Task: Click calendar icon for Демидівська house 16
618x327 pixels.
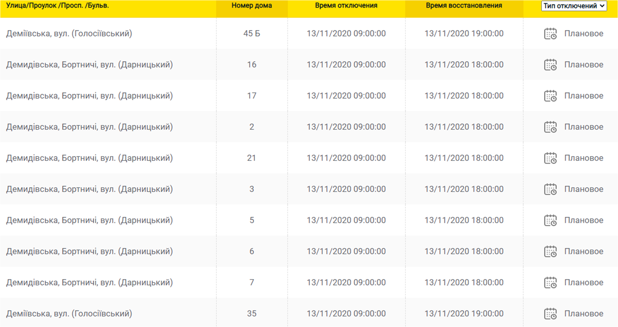Action: tap(550, 65)
